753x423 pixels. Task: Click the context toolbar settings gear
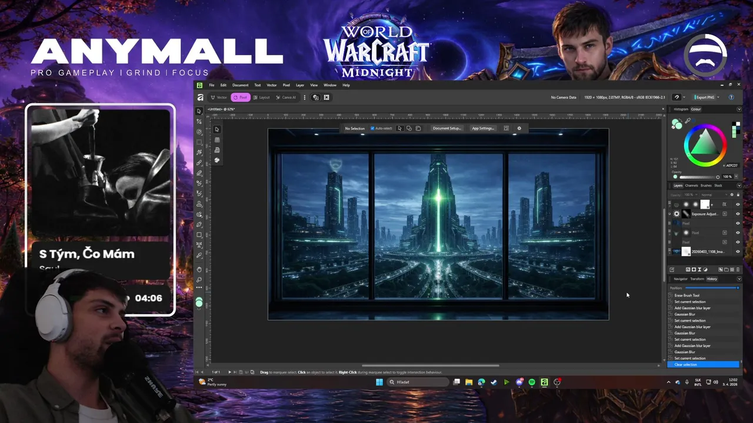(519, 128)
